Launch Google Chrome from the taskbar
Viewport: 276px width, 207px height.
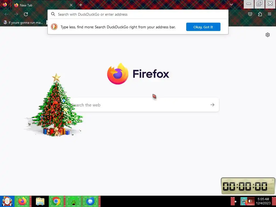coord(56,201)
